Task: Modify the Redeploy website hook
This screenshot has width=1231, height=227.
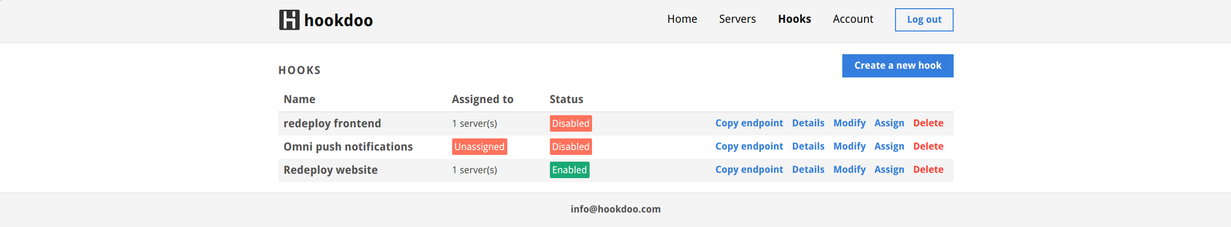Action: 849,170
